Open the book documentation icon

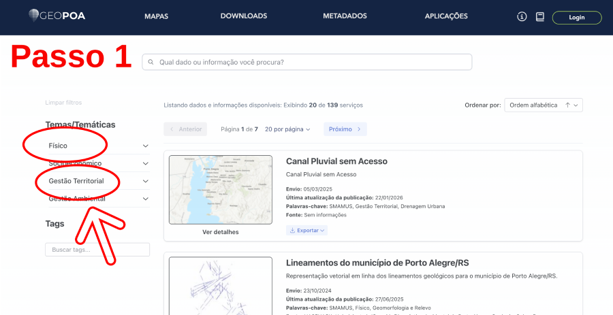pos(540,17)
